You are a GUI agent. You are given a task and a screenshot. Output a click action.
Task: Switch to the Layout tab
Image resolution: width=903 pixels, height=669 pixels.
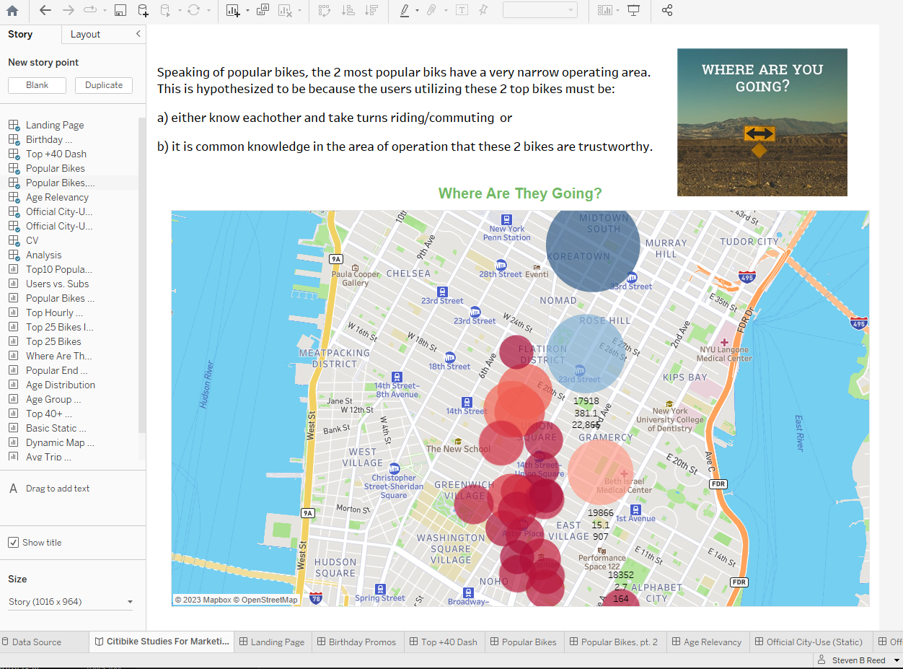coord(87,34)
